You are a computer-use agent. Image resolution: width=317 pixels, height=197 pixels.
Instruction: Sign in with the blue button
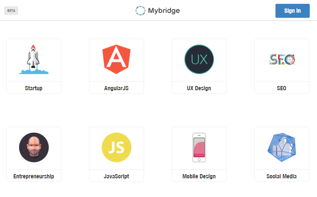point(292,11)
